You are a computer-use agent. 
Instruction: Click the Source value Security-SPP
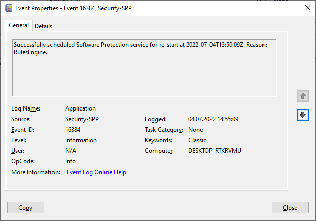[x=81, y=119]
